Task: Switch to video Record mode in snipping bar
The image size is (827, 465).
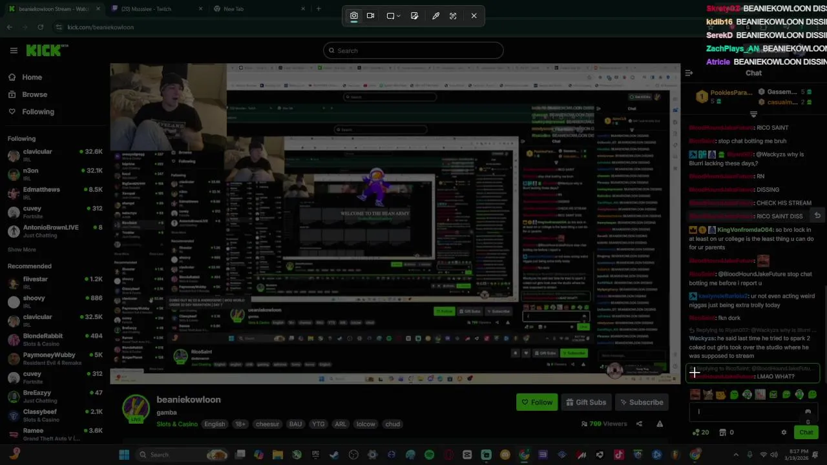Action: click(x=371, y=15)
